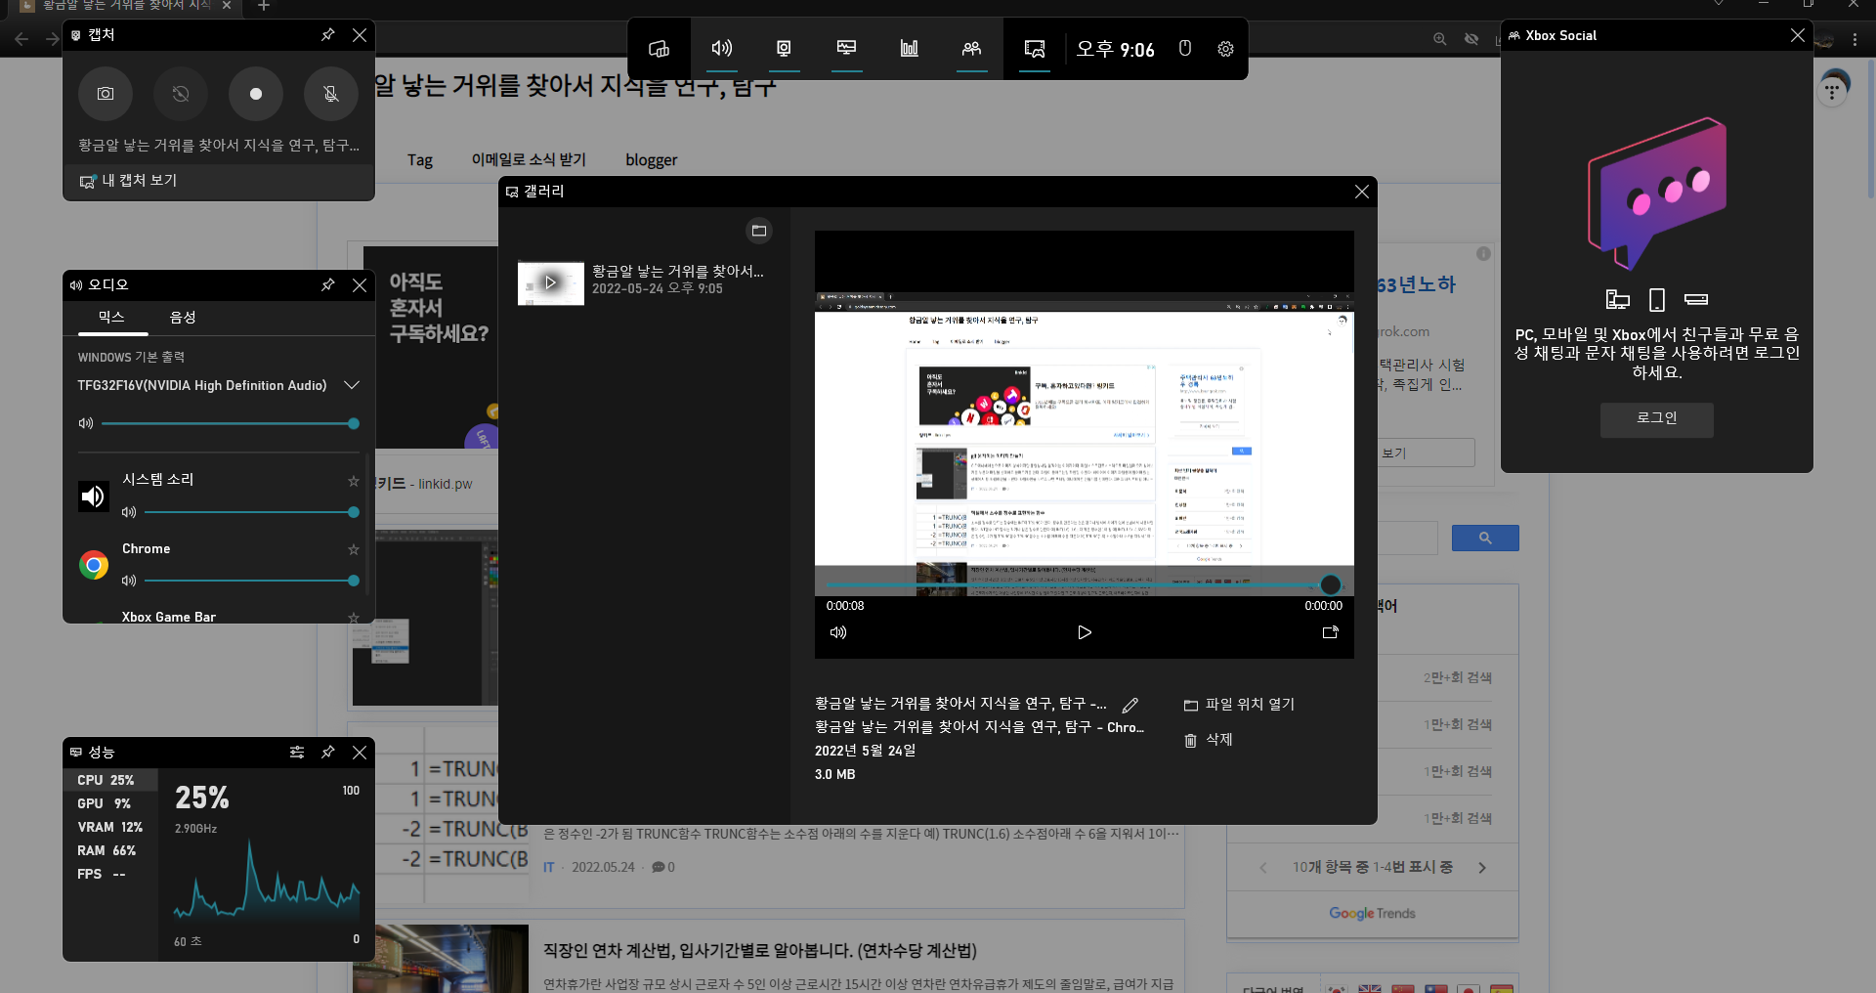The image size is (1876, 993).
Task: Select the recorded clip thumbnail in Gallery
Action: (x=551, y=282)
